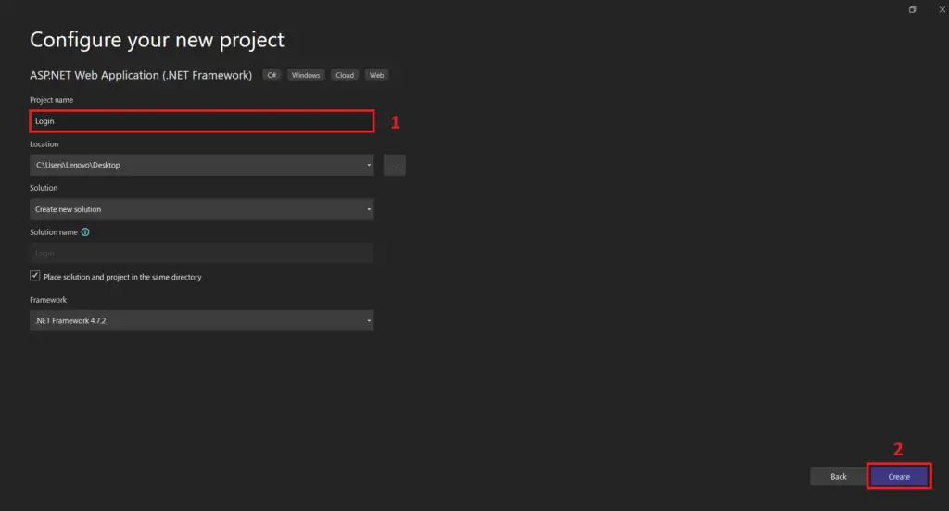Click the greyed-out Solution name field
This screenshot has height=511, width=949.
point(202,253)
